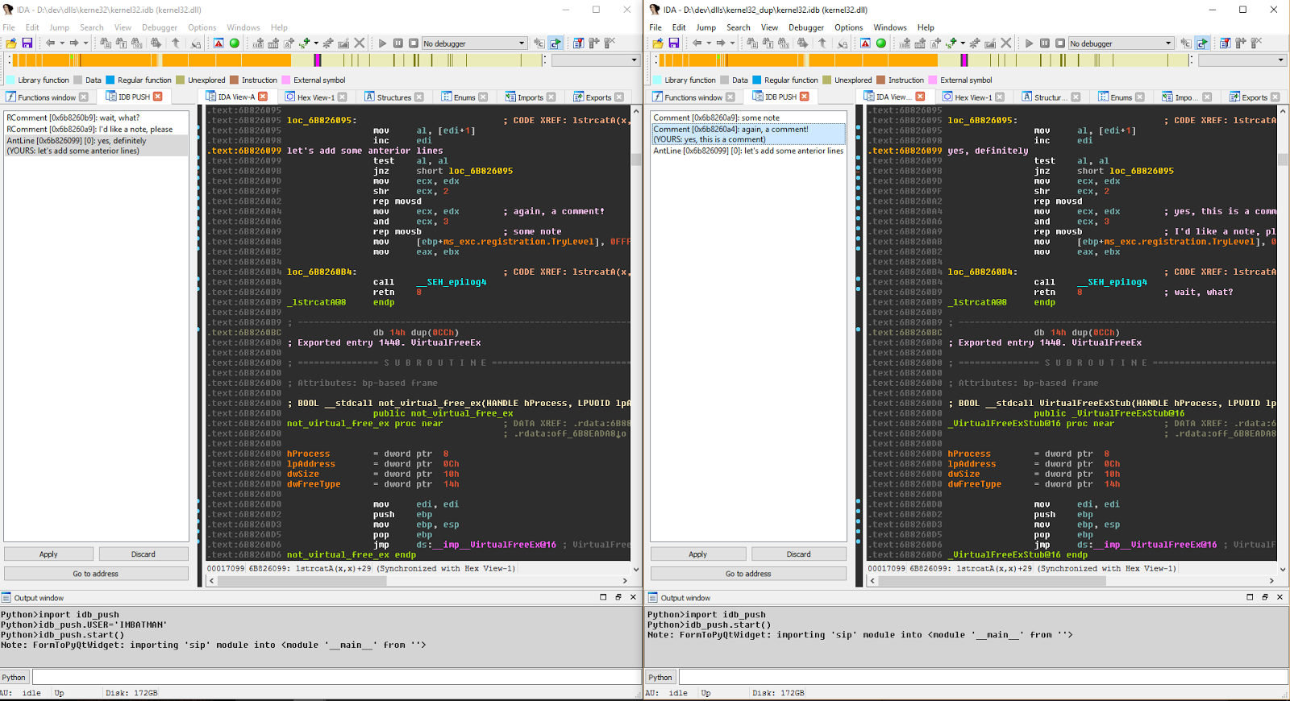Click green circle icon in left IDA toolbar

(235, 44)
